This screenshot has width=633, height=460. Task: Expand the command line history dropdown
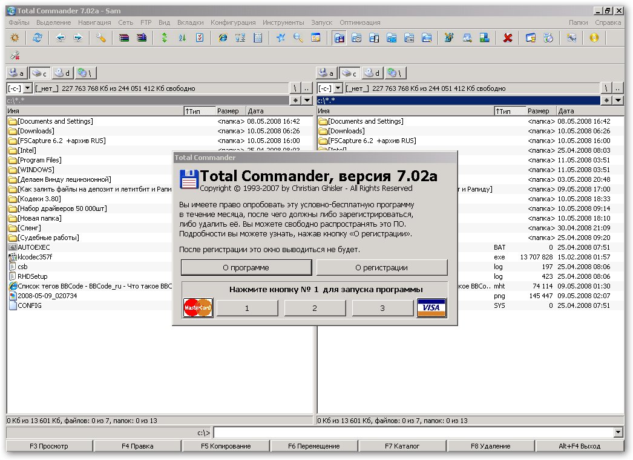point(618,433)
